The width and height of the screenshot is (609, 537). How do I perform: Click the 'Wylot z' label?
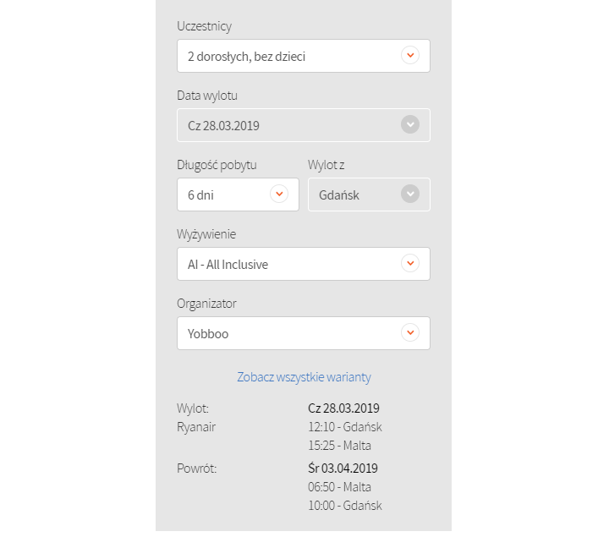326,165
